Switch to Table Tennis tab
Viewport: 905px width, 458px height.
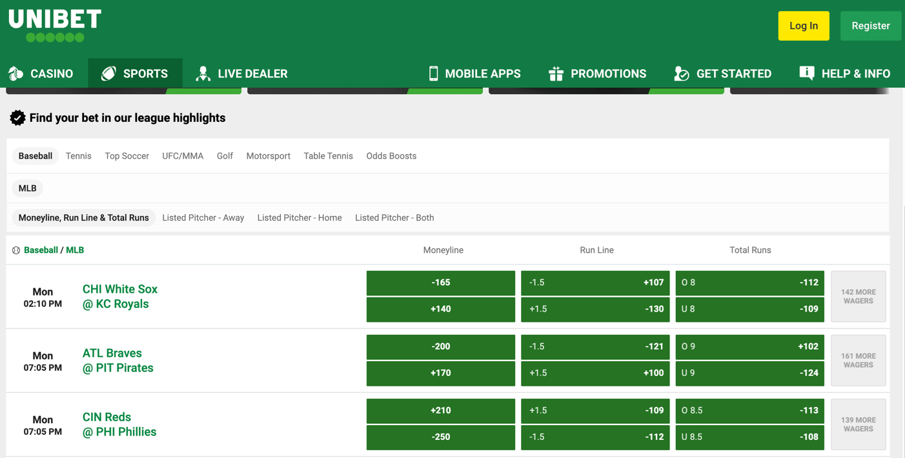coord(328,156)
